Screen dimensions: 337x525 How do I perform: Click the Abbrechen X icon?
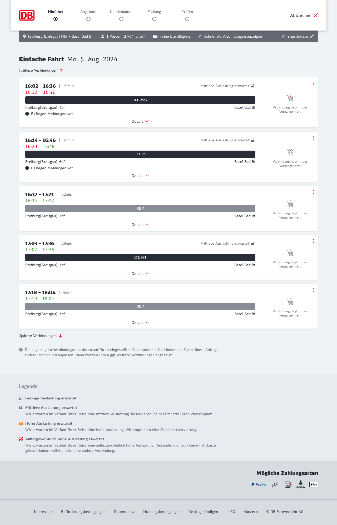[x=316, y=15]
